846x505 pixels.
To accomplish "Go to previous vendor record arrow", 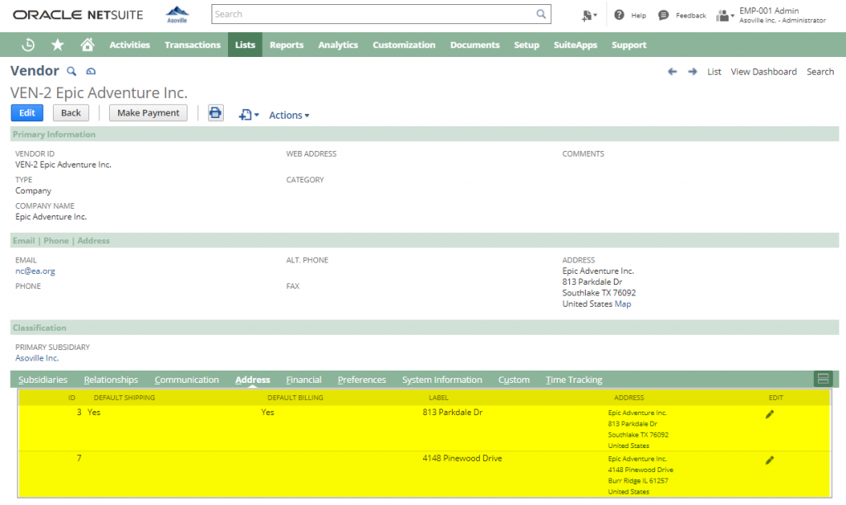I will (673, 72).
